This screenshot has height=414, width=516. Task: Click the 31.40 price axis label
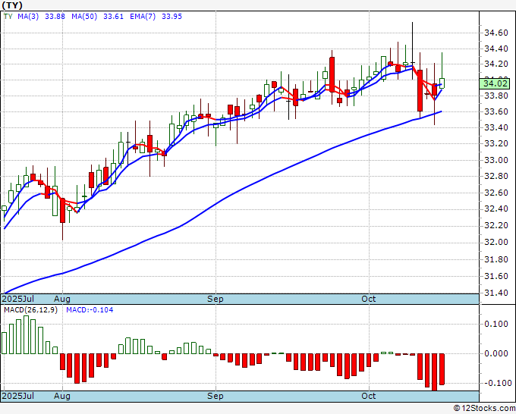point(496,293)
